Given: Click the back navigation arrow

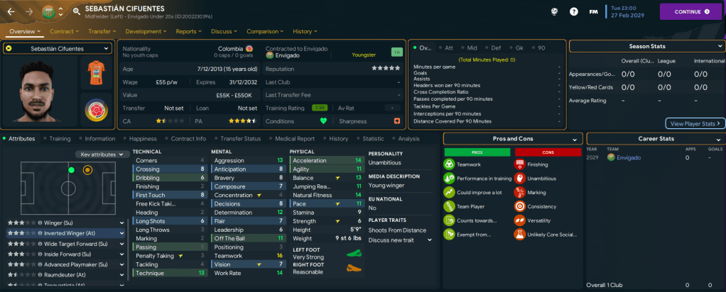Looking at the screenshot, I should 11,12.
